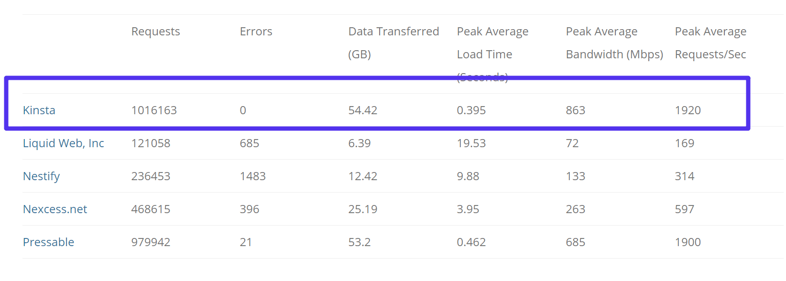The height and width of the screenshot is (281, 786).
Task: Open the Kinsta hosting link
Action: tap(39, 110)
